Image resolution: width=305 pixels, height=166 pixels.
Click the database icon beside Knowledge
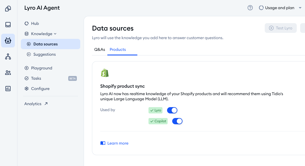click(x=27, y=34)
